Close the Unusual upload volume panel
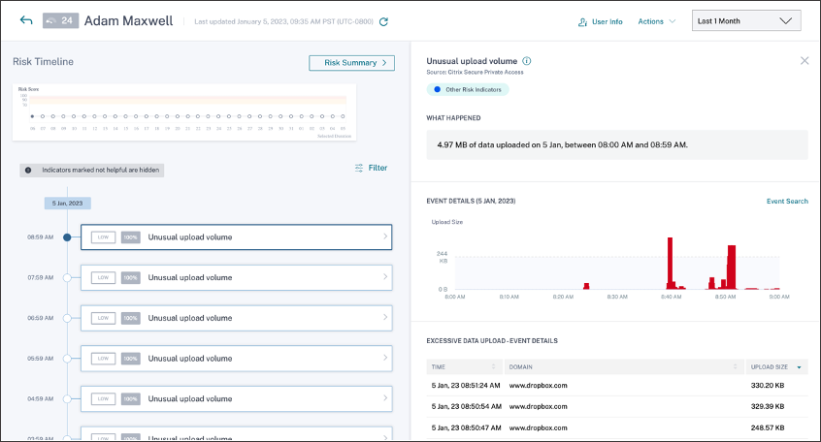821x442 pixels. pyautogui.click(x=804, y=60)
